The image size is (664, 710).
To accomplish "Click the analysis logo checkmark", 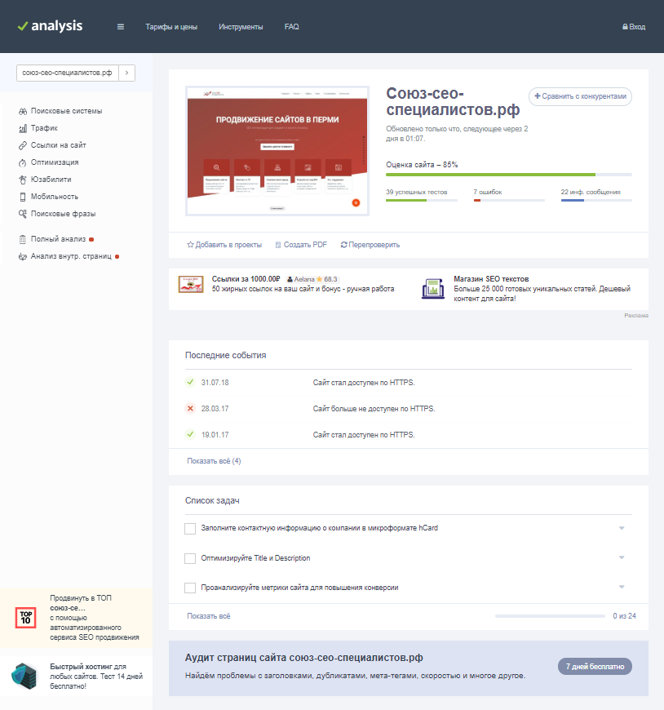I will (x=22, y=26).
